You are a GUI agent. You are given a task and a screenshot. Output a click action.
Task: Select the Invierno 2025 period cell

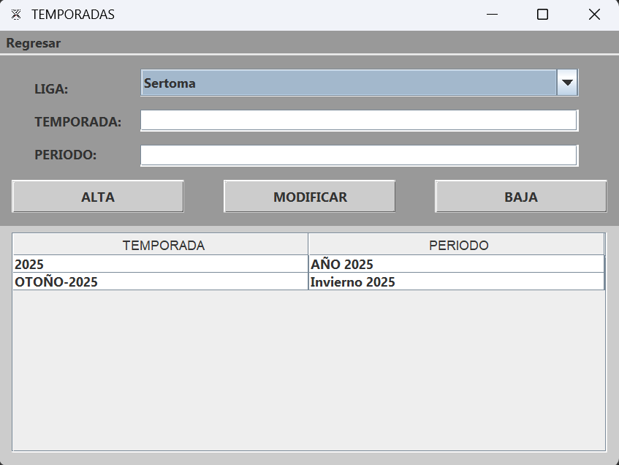pyautogui.click(x=456, y=282)
